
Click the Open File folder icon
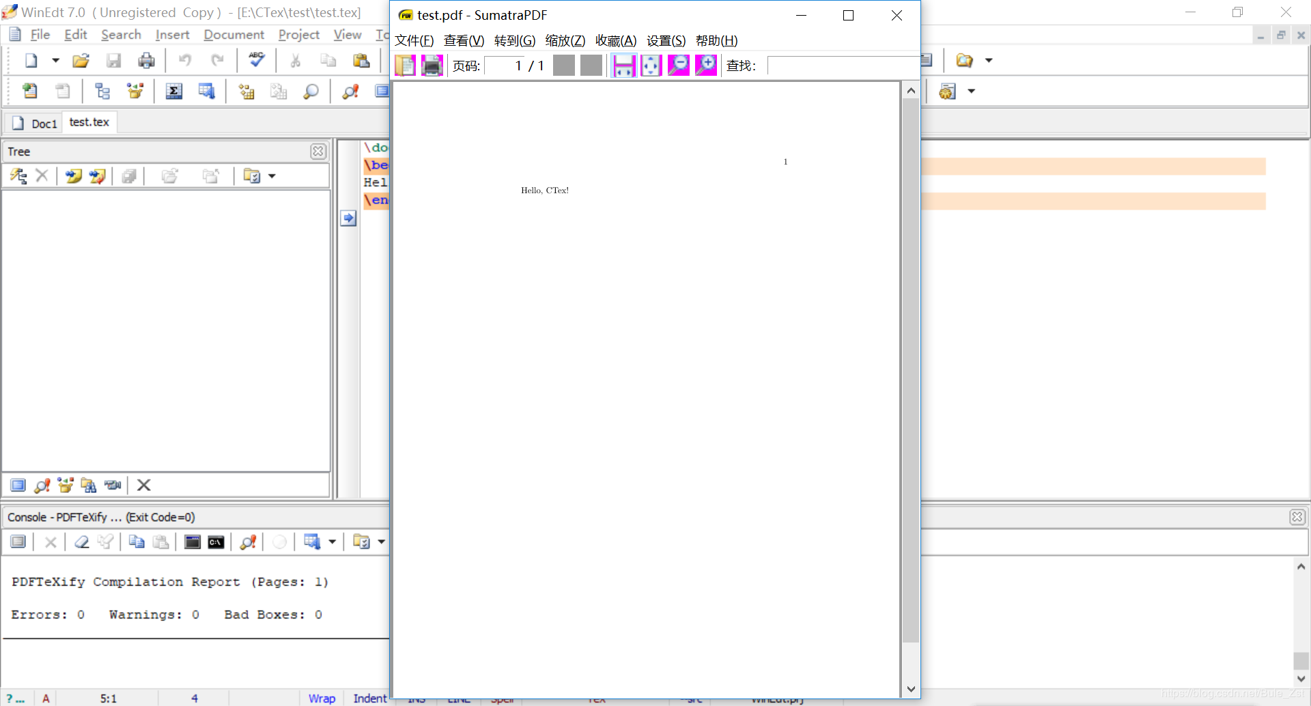81,61
